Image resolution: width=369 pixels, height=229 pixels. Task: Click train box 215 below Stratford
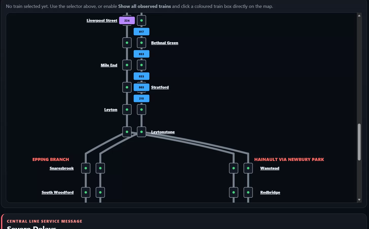coord(142,99)
